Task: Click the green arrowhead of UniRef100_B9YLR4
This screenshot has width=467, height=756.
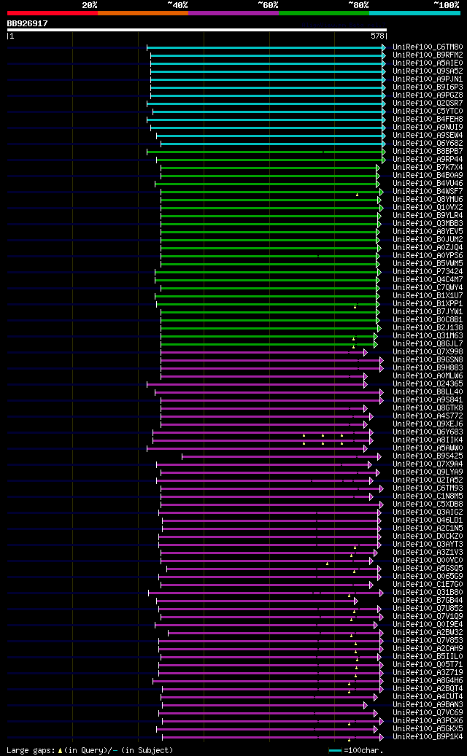Action: 379,216
